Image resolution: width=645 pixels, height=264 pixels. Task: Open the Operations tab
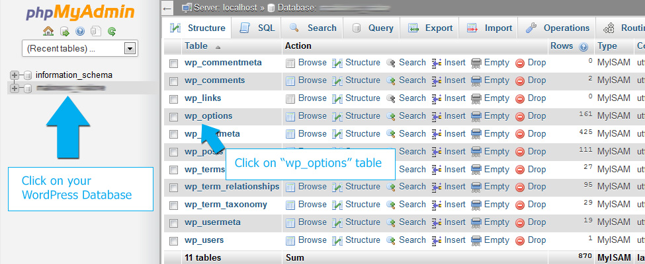(x=558, y=28)
